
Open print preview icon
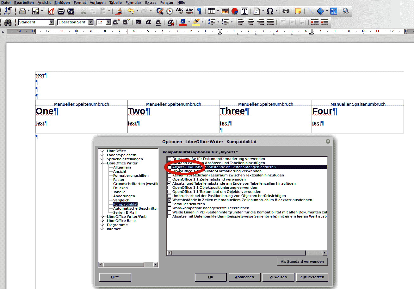tap(71, 11)
